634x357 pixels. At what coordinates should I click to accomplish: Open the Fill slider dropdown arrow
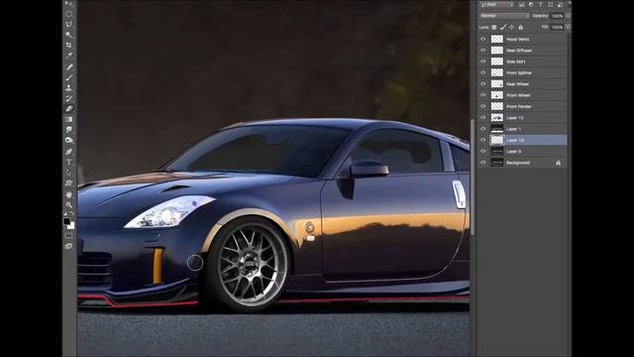click(568, 27)
